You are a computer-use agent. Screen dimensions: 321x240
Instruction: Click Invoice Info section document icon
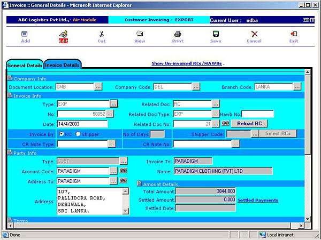click(x=10, y=95)
